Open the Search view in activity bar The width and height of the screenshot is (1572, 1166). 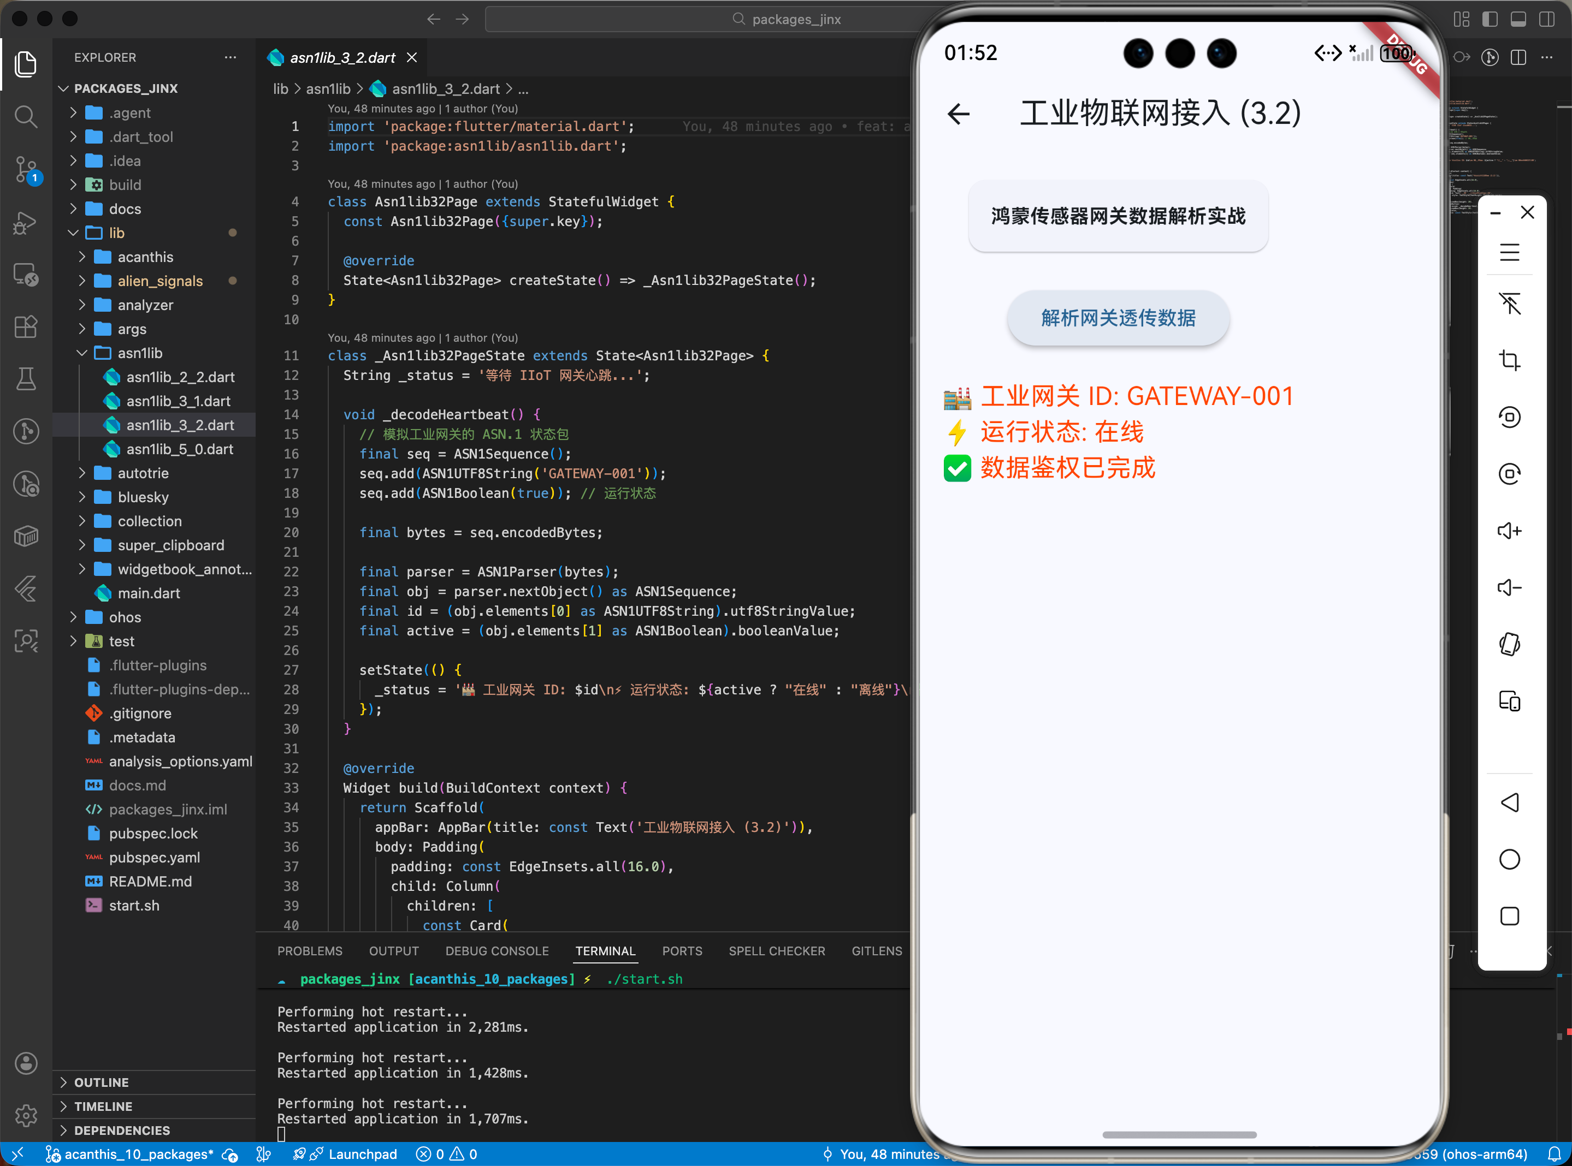pyautogui.click(x=26, y=116)
